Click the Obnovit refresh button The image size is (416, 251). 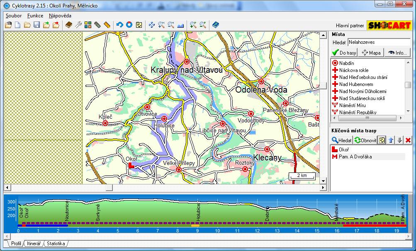(x=365, y=140)
